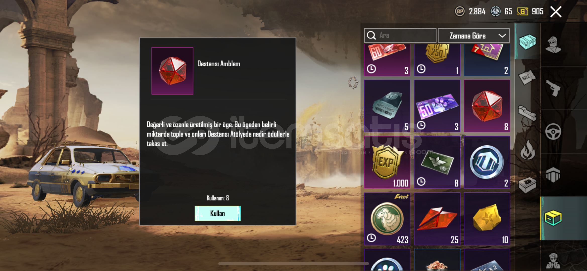587x271 pixels.
Task: Select the red Destansı Amblem item with 8
Action: pyautogui.click(x=487, y=106)
